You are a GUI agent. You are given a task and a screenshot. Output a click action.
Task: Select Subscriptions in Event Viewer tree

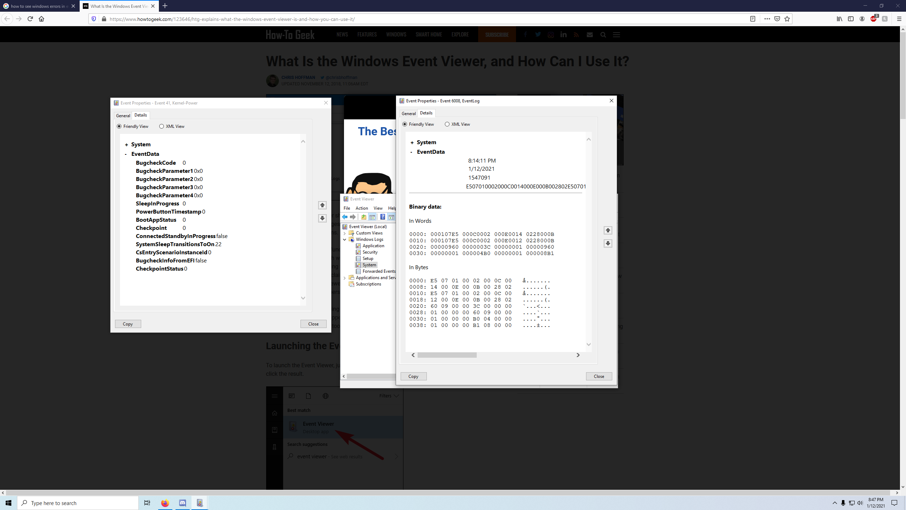tap(368, 284)
